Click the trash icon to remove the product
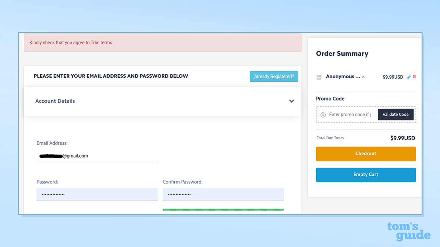This screenshot has height=247, width=440. click(414, 77)
